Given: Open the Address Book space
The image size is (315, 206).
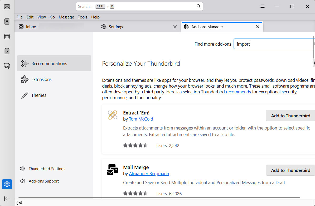Looking at the screenshot, I should [x=7, y=21].
